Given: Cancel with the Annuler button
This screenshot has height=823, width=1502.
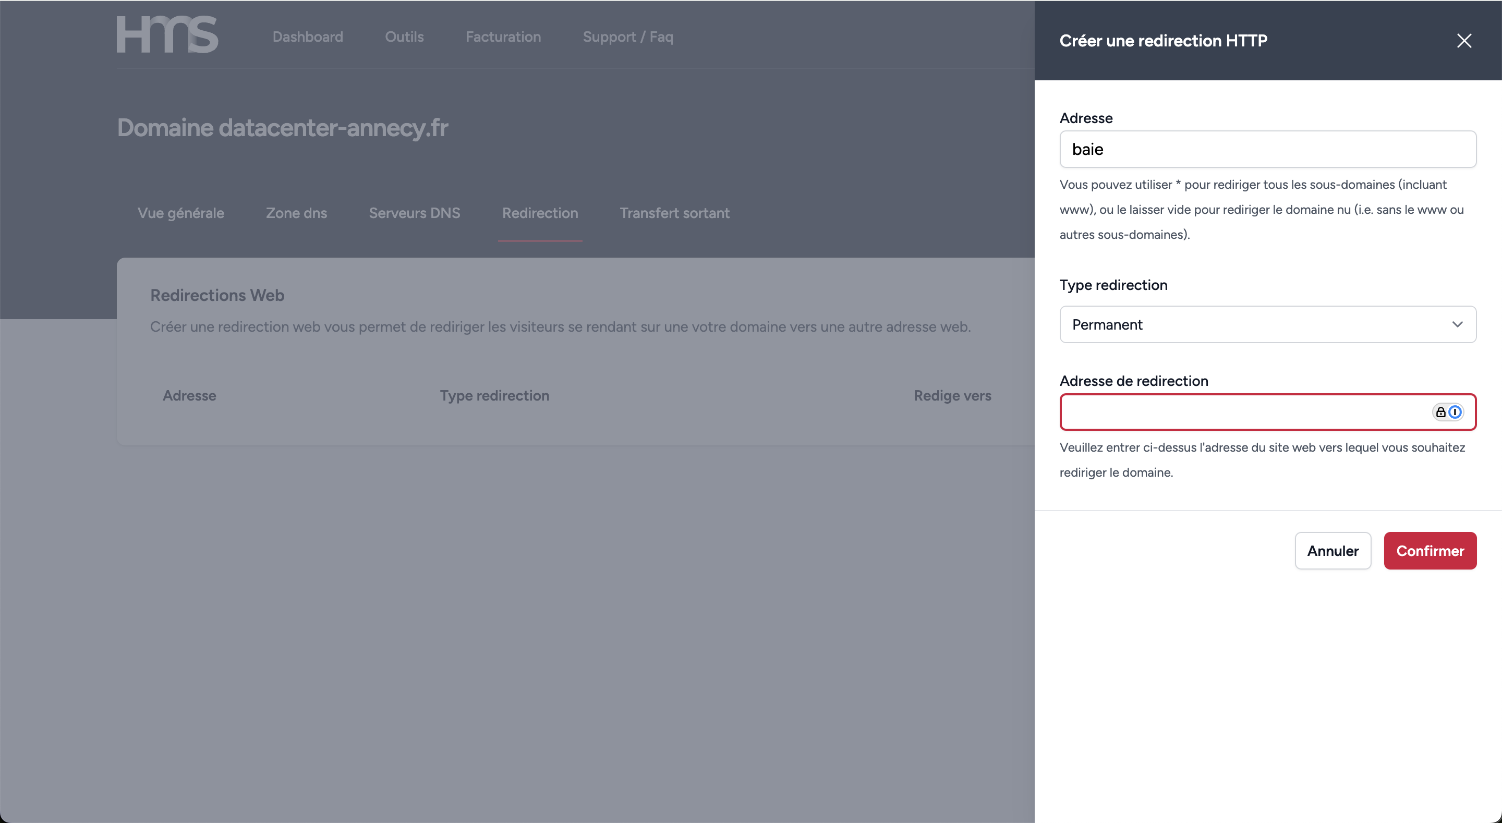Looking at the screenshot, I should pyautogui.click(x=1333, y=551).
